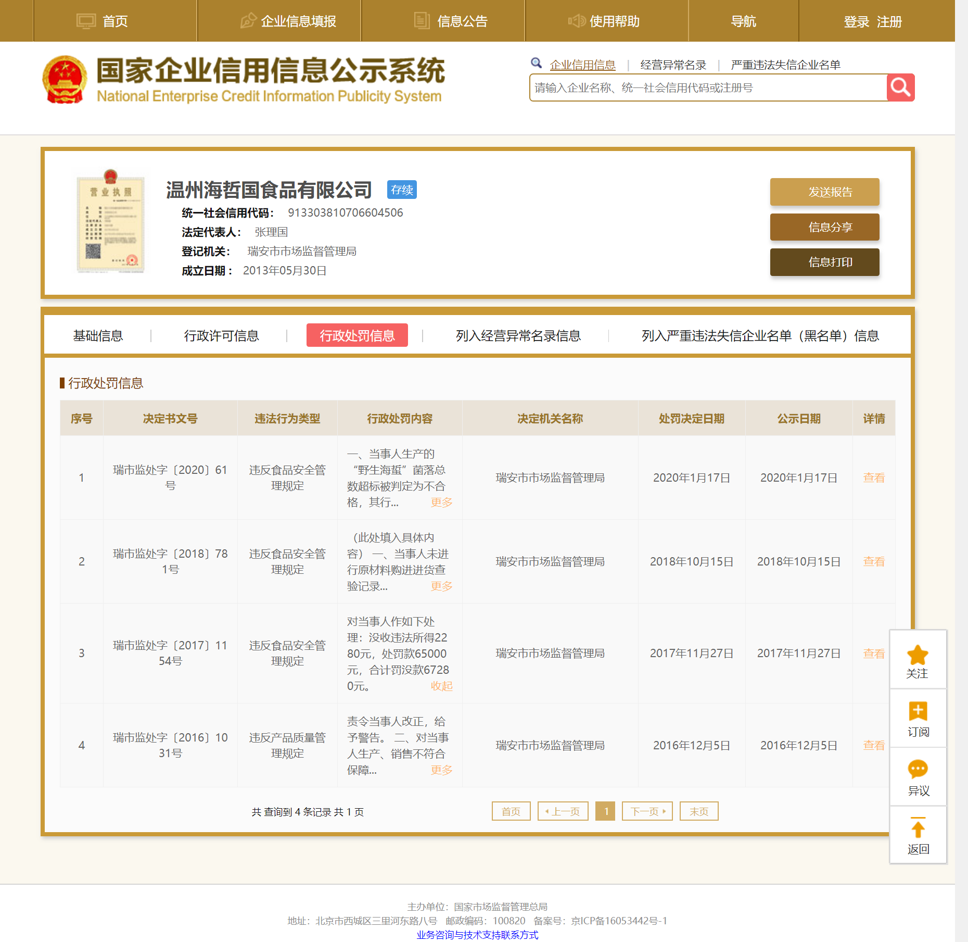This screenshot has width=968, height=942.
Task: Click the 关注 star icon
Action: click(918, 655)
